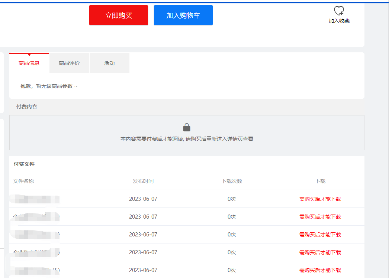389x278 pixels.
Task: Select the 活动 tab
Action: (x=109, y=63)
